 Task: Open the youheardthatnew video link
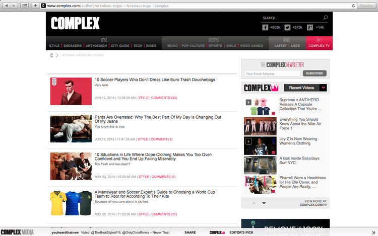pyautogui.click(x=110, y=232)
